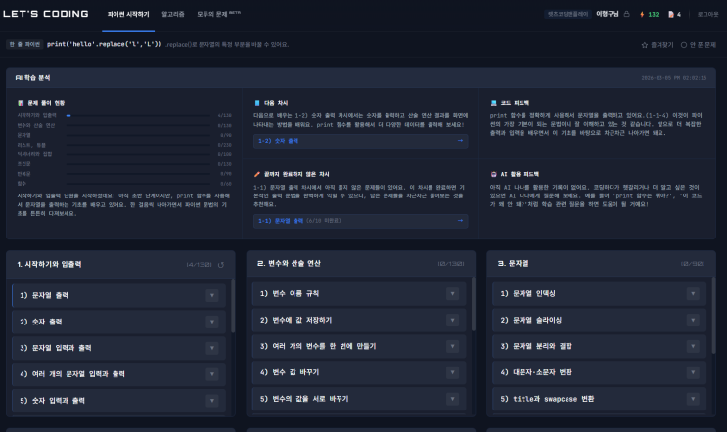
Task: Click section 1 list scrollbar
Action: tap(233, 306)
